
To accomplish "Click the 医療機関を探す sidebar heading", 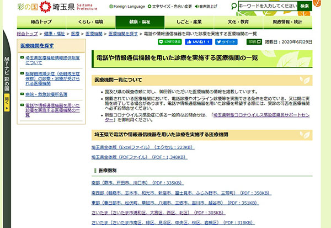I will [38, 46].
